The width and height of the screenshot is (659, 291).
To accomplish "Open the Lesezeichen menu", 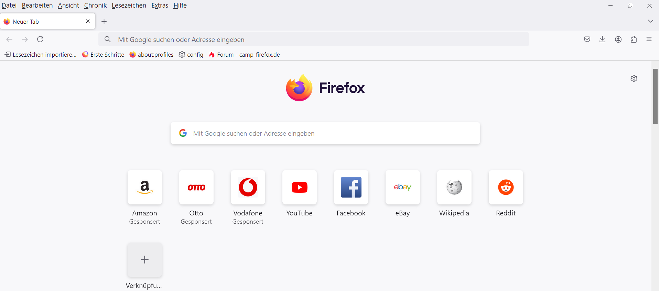I will tap(129, 5).
